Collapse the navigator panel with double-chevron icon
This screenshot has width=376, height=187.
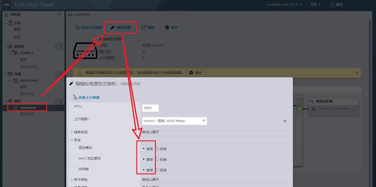[x=59, y=14]
